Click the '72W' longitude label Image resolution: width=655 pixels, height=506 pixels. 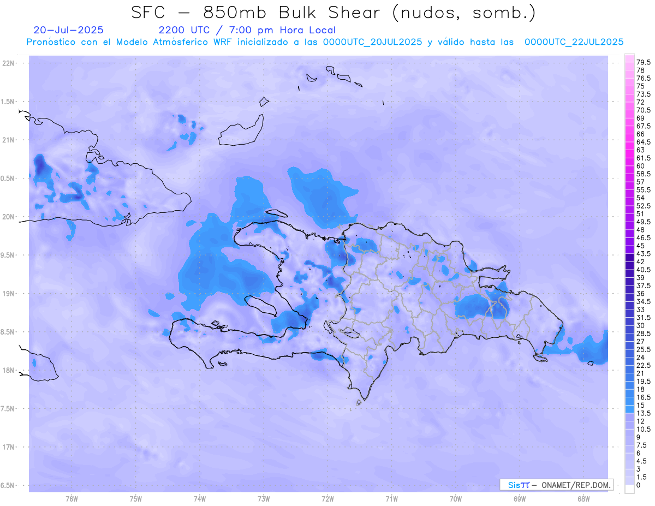point(327,498)
